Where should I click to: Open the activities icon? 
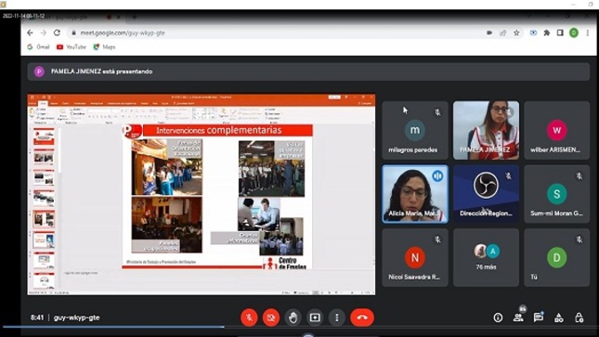tap(559, 318)
